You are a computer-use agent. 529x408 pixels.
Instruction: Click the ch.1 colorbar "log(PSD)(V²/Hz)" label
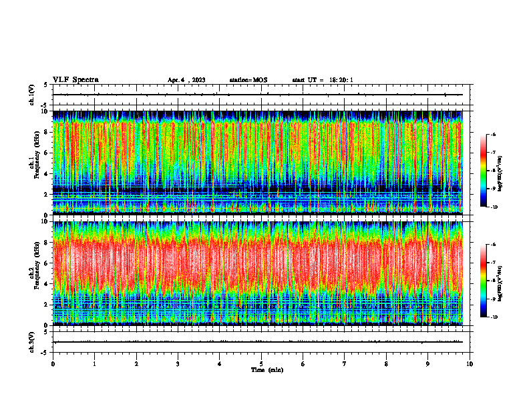click(x=500, y=174)
